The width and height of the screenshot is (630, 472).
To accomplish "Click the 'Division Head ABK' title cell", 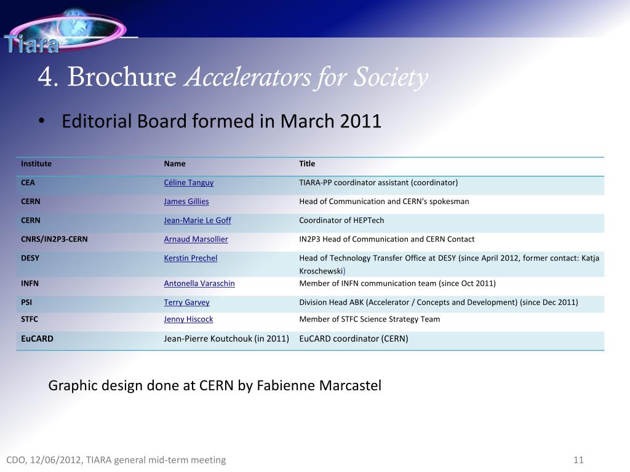I will [438, 302].
